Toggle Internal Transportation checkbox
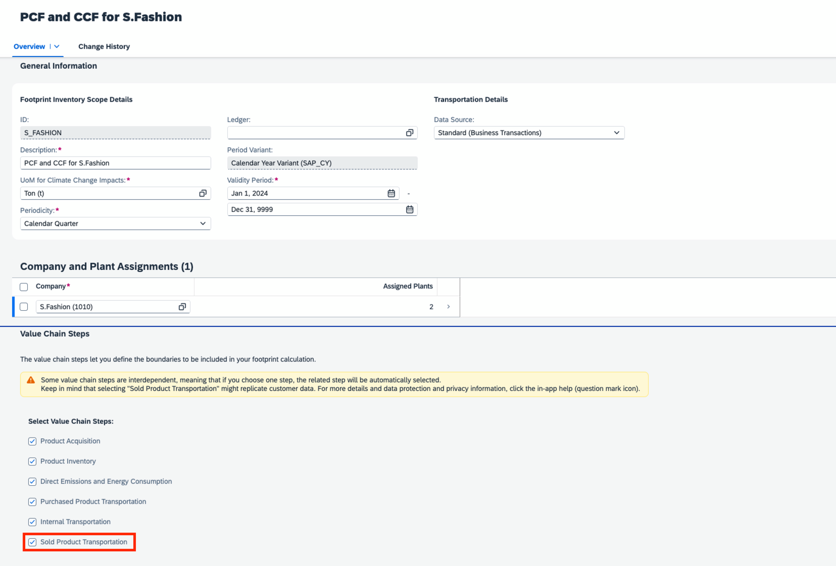Screen dimensions: 836x566 click(33, 522)
